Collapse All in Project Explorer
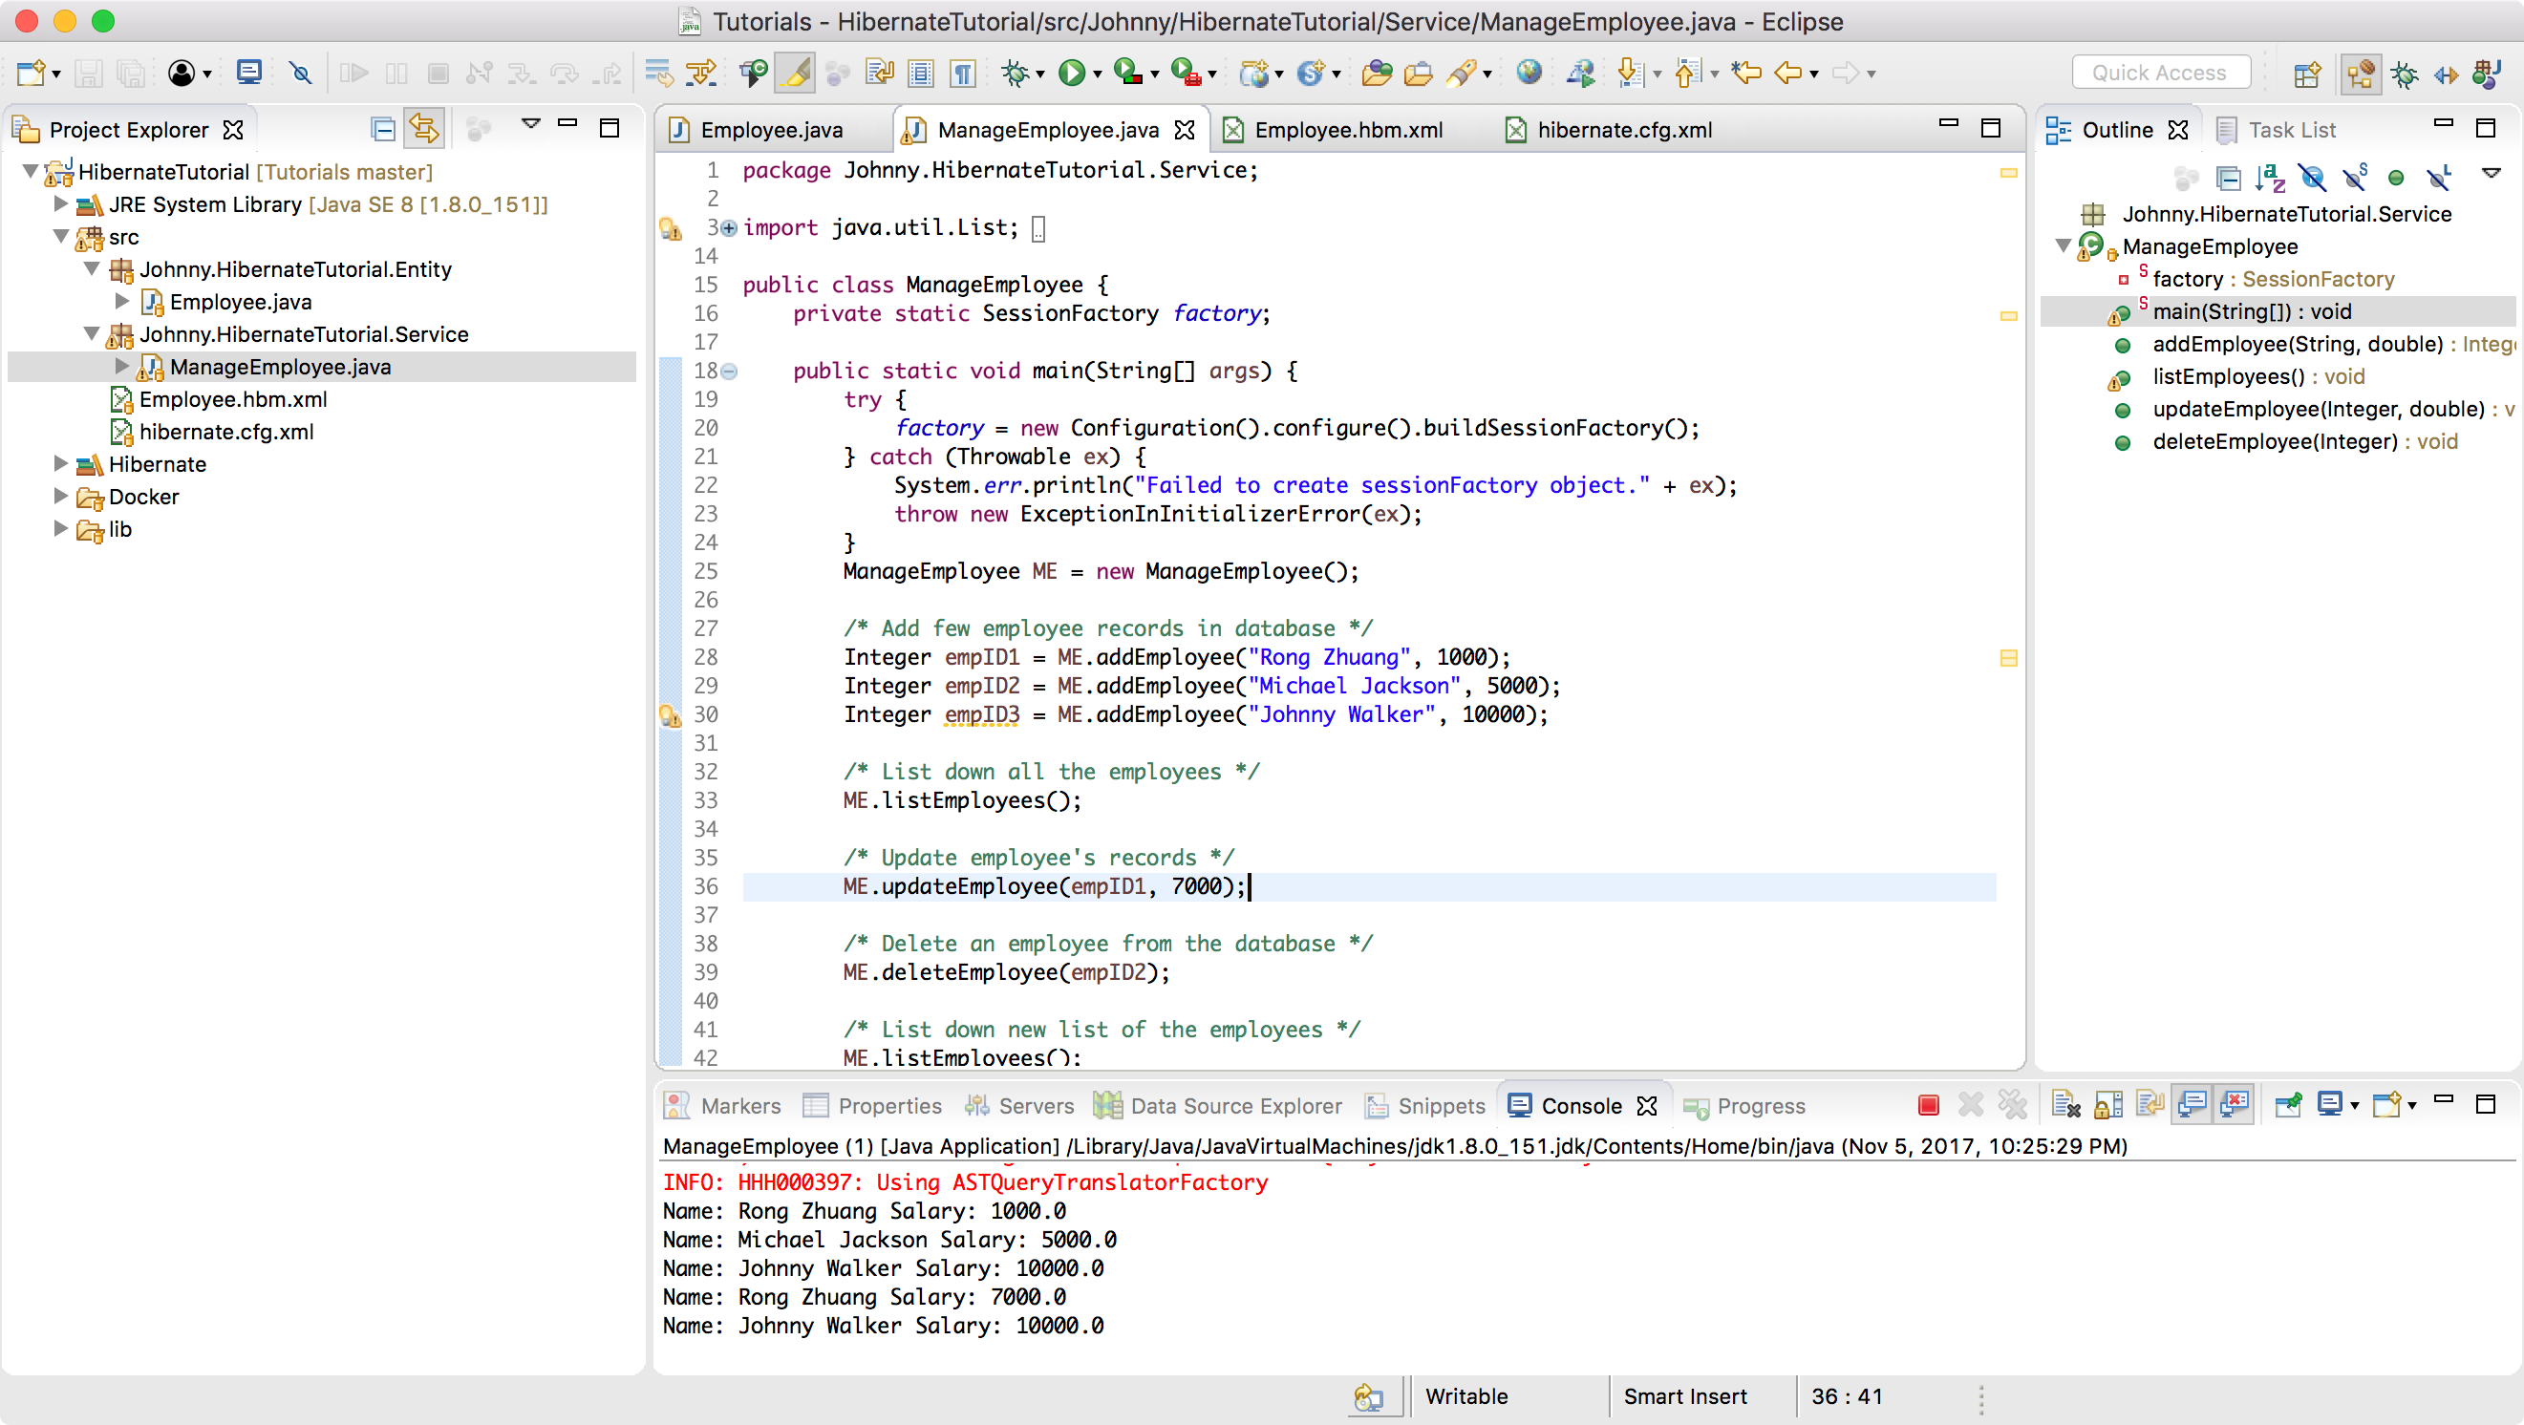 click(x=383, y=129)
